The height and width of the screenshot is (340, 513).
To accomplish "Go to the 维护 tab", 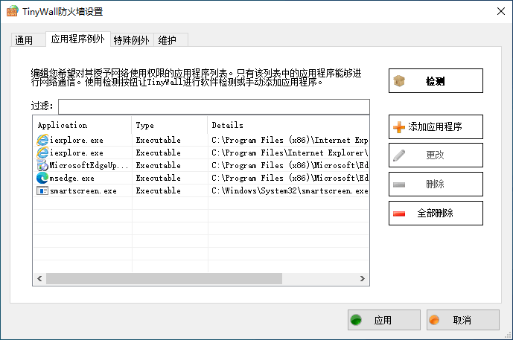I will [171, 40].
